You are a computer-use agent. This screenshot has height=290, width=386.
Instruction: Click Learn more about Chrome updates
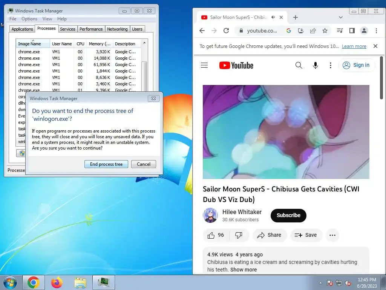point(354,46)
